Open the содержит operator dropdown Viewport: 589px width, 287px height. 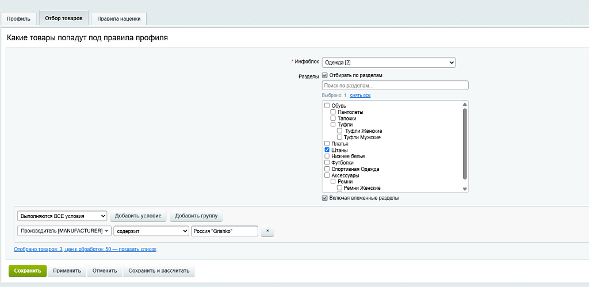[x=151, y=231]
